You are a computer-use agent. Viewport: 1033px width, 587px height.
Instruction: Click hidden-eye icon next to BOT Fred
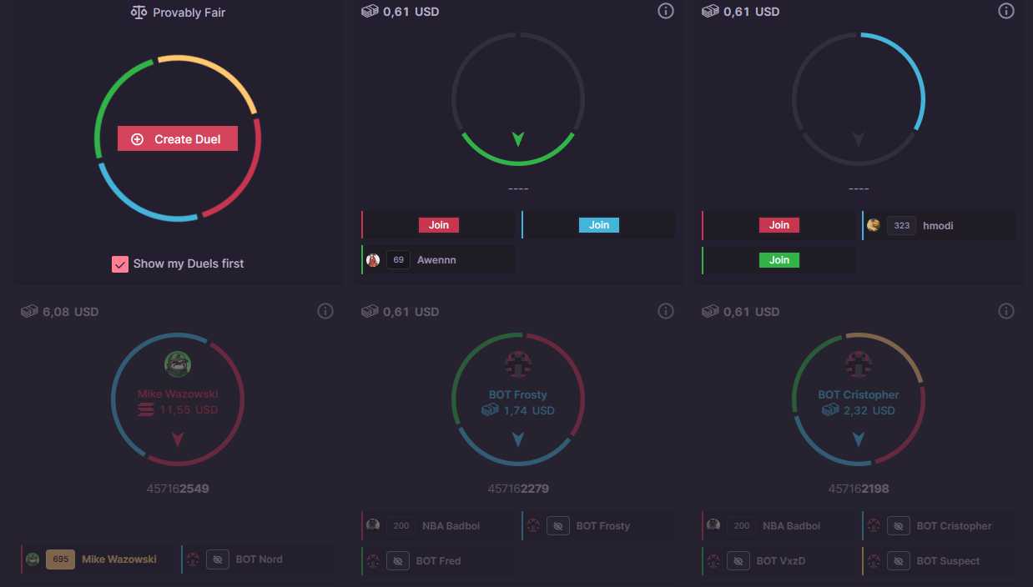397,561
